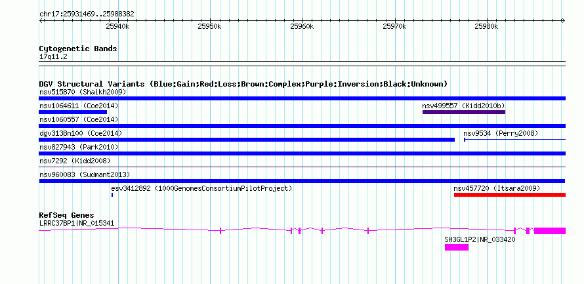
Task: Click the 25980k ruler tick label
Action: tap(487, 26)
